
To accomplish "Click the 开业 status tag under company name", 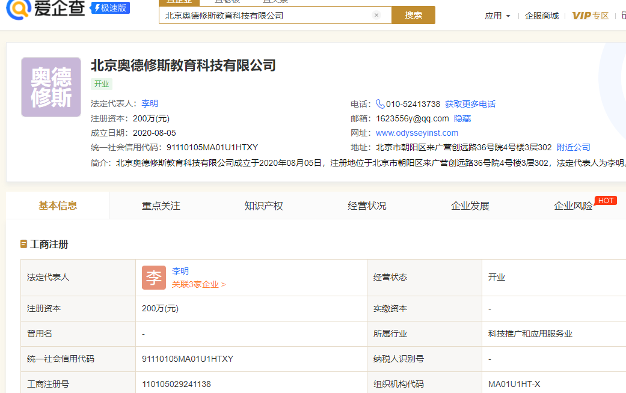I will point(102,84).
